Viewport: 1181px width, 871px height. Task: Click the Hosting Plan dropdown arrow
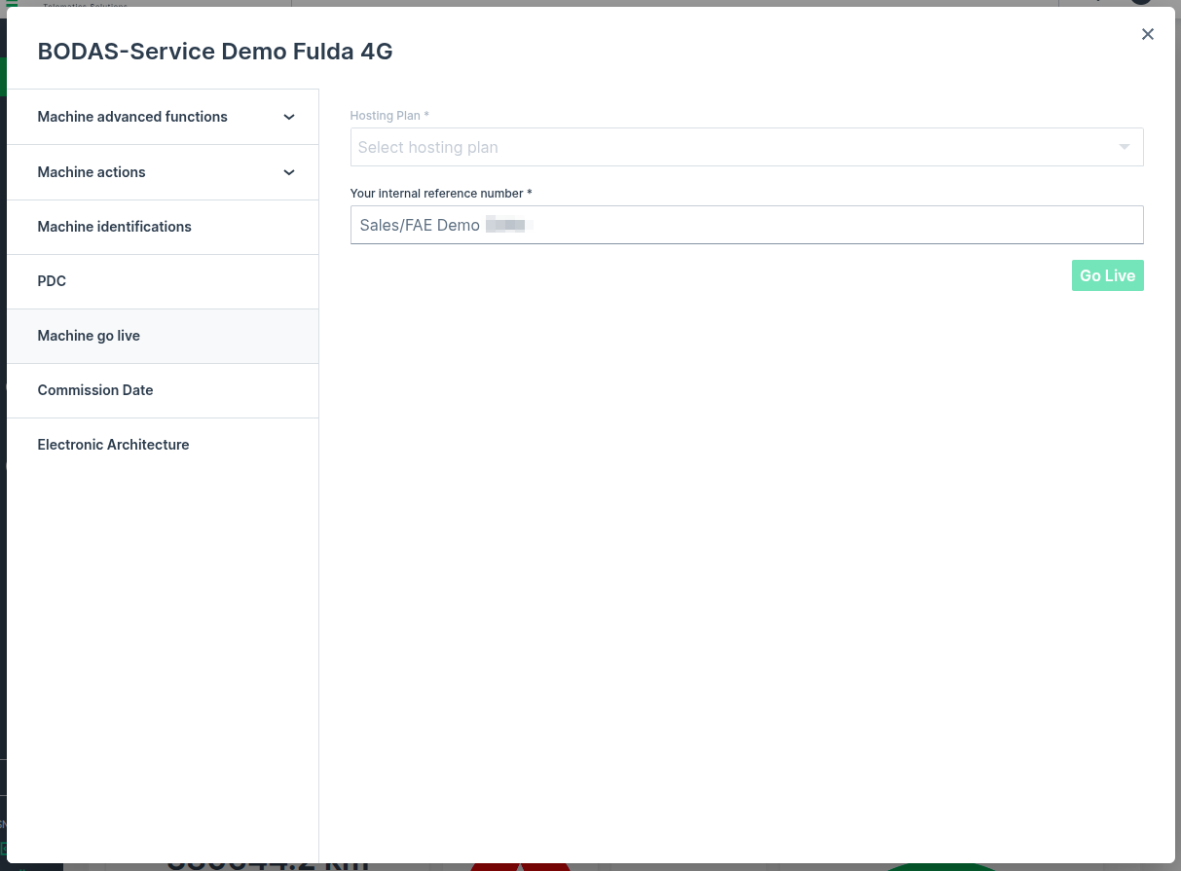pyautogui.click(x=1125, y=147)
